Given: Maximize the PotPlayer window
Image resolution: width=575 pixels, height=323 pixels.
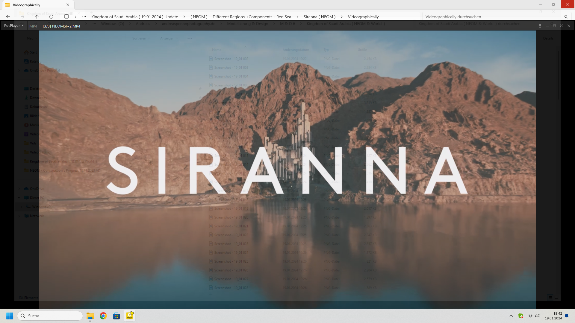Looking at the screenshot, I should 554,26.
